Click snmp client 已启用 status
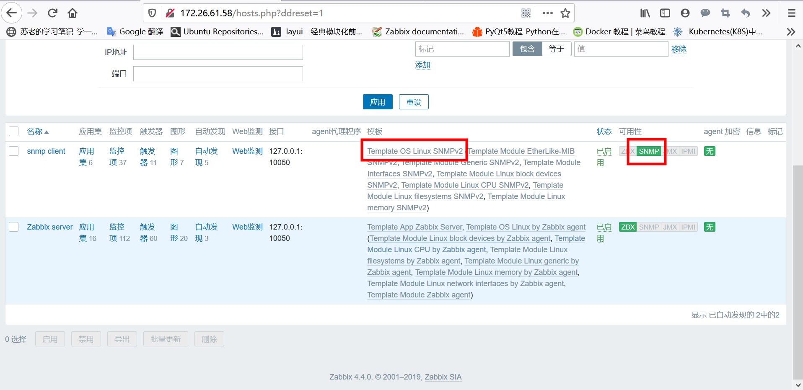803x390 pixels. tap(604, 157)
